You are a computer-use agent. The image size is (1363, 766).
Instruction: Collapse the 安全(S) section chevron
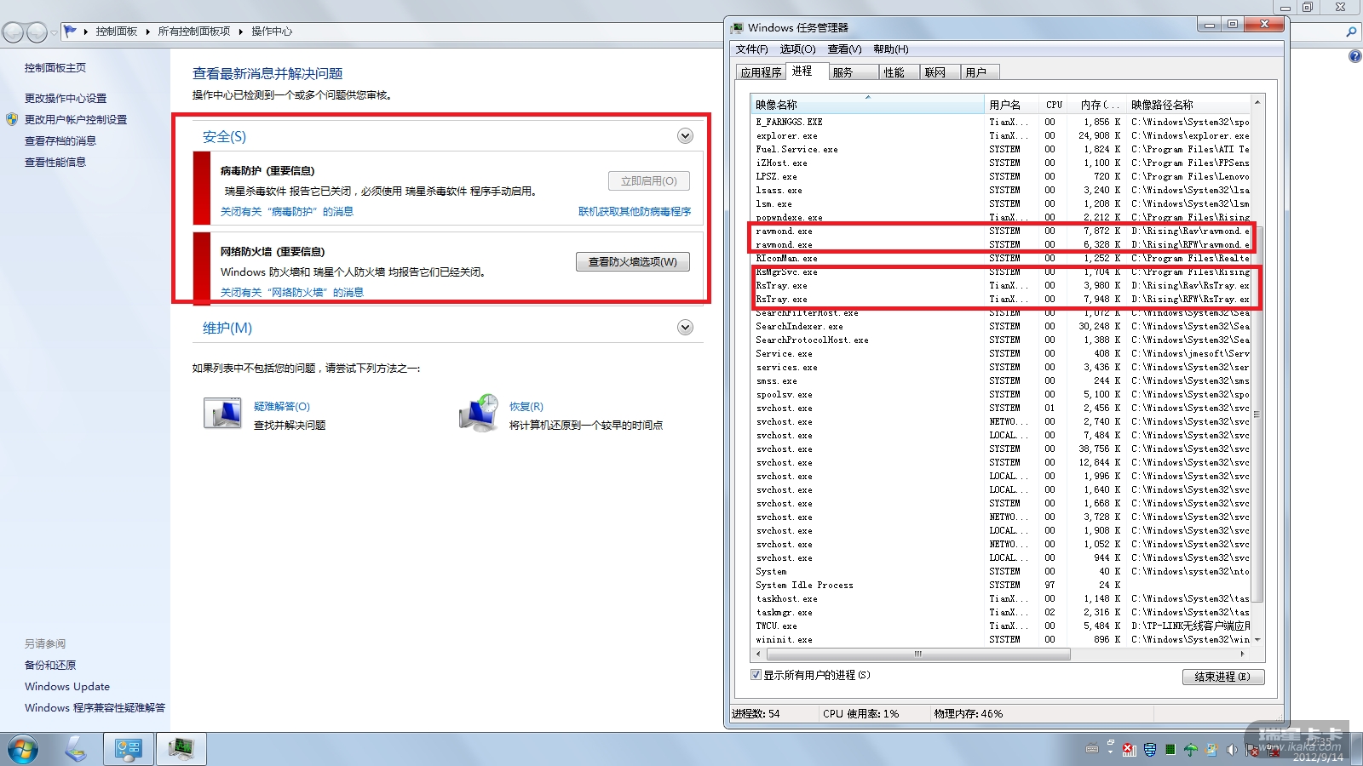685,136
